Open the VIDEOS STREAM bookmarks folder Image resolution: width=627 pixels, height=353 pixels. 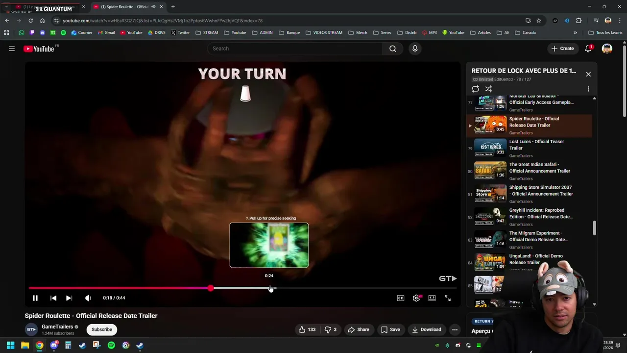coord(323,33)
